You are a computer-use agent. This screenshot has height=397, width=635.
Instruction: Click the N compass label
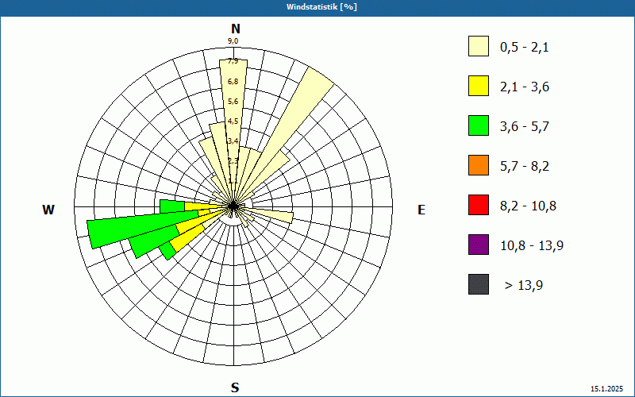[235, 29]
